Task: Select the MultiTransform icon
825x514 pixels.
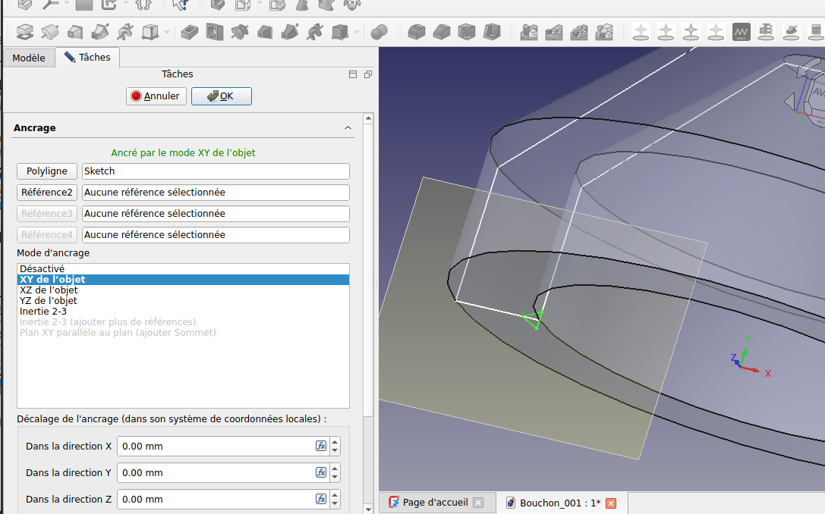Action: pos(604,32)
